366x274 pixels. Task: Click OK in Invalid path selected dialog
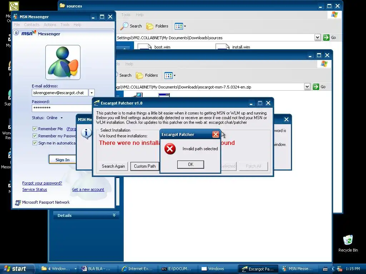tap(191, 164)
